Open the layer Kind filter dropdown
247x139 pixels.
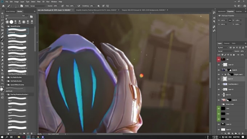[223, 48]
